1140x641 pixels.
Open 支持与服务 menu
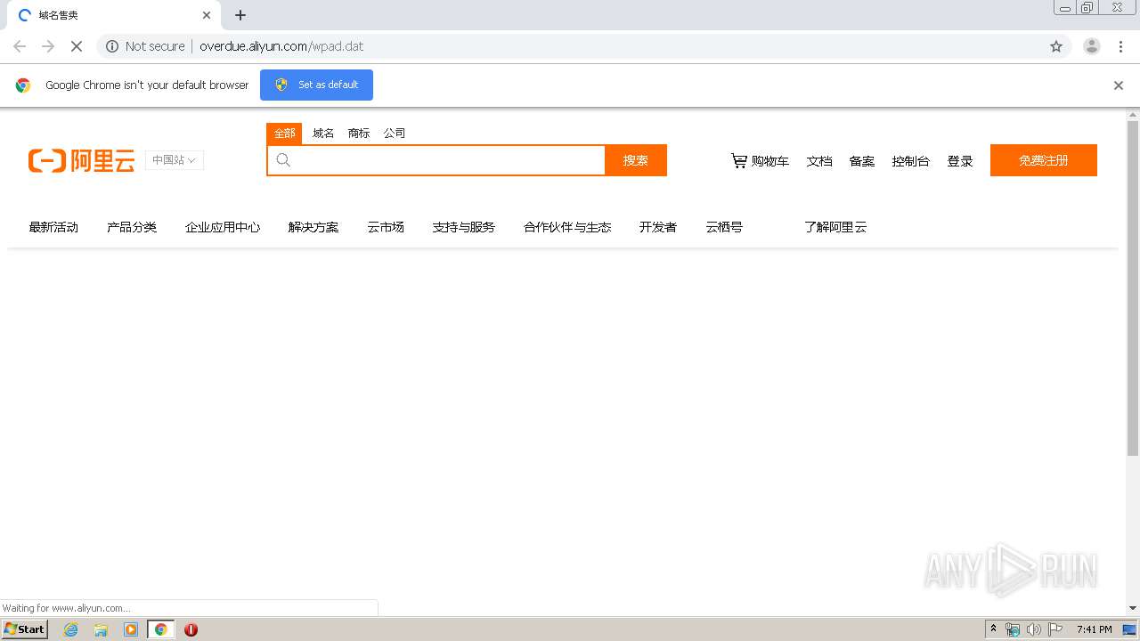(x=464, y=227)
